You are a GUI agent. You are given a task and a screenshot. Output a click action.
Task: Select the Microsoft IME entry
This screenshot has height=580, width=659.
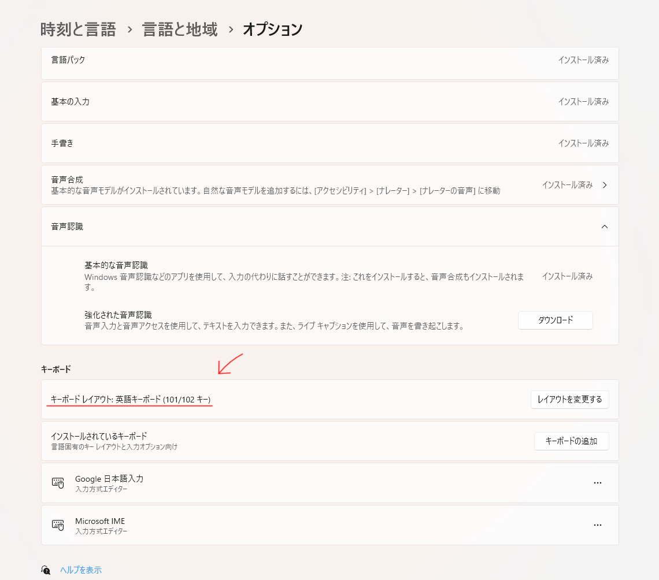point(100,522)
